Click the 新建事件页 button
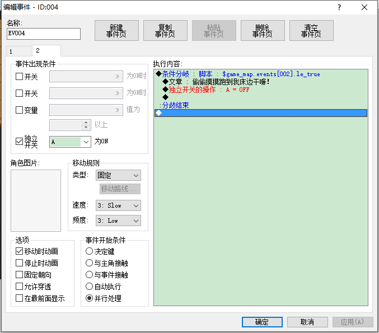The image size is (379, 333). pyautogui.click(x=116, y=30)
